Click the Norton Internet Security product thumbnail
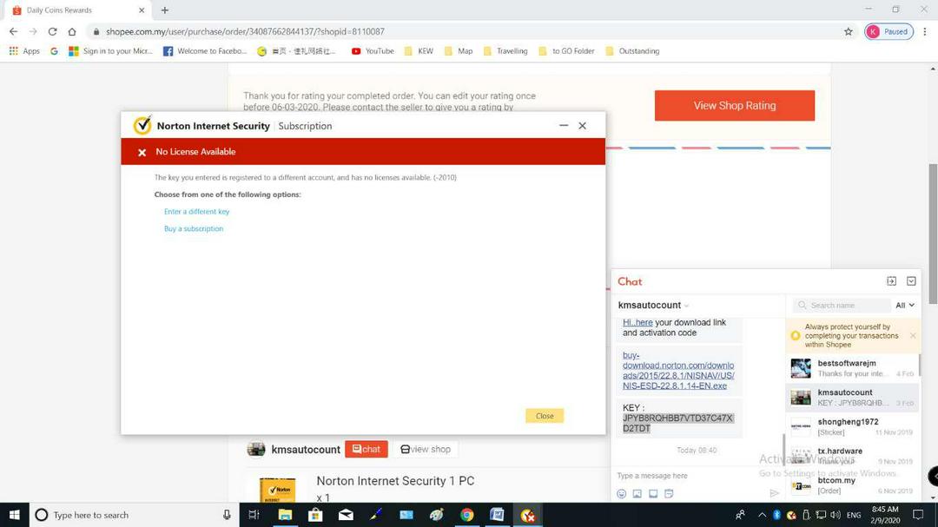 [x=278, y=490]
